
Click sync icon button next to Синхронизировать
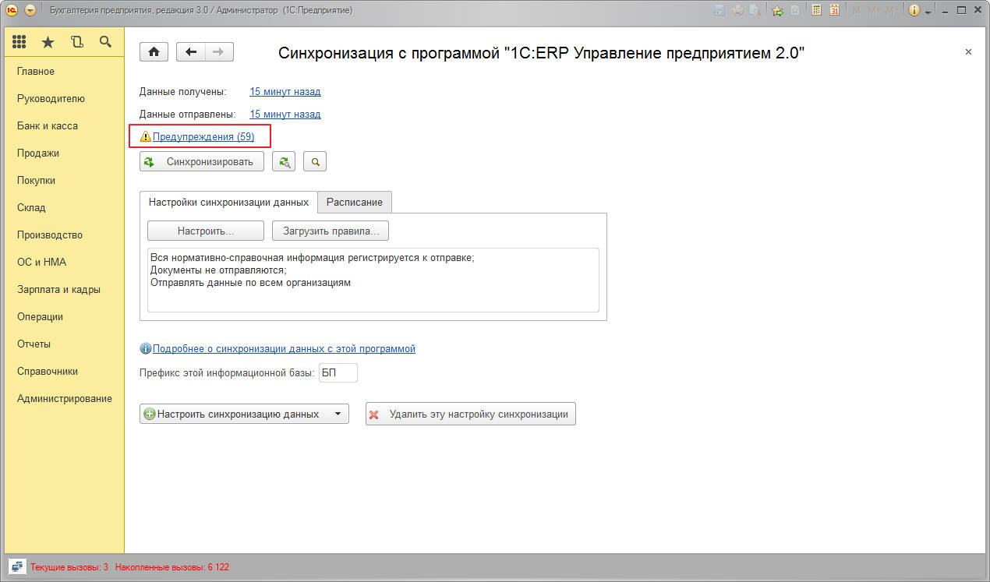tap(284, 162)
